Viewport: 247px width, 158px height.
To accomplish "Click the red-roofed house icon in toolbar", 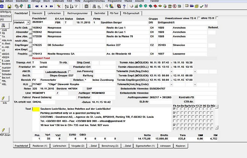I will 119,6.
